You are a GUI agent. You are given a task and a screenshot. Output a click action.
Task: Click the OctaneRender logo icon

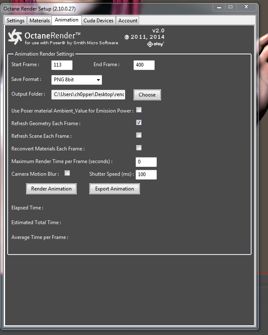pyautogui.click(x=15, y=37)
